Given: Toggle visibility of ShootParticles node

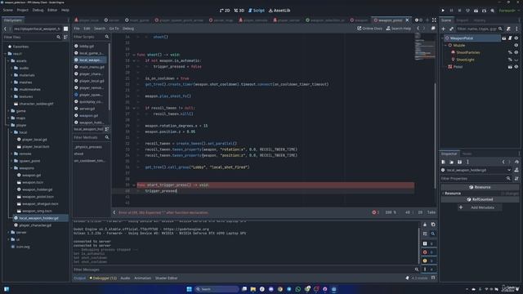Looking at the screenshot, I should (x=516, y=52).
